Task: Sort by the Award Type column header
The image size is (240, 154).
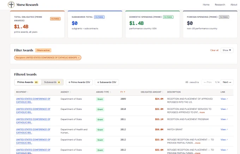Action: click(x=103, y=92)
